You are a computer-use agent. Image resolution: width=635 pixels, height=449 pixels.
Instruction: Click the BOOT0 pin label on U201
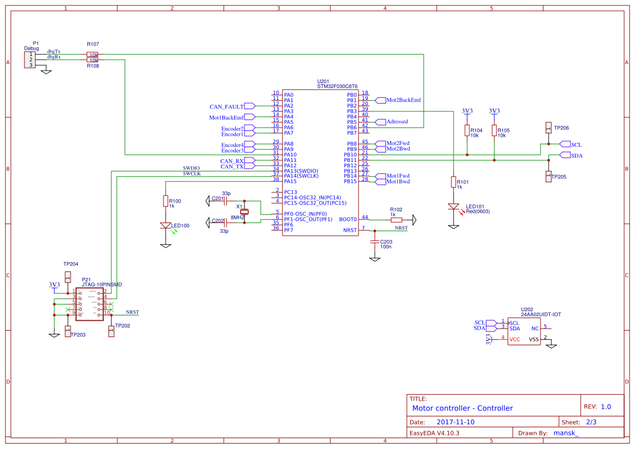click(348, 219)
